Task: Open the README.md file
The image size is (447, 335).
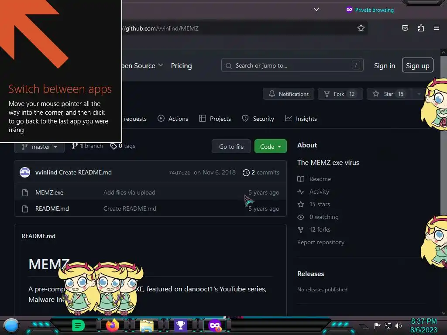Action: click(x=52, y=209)
